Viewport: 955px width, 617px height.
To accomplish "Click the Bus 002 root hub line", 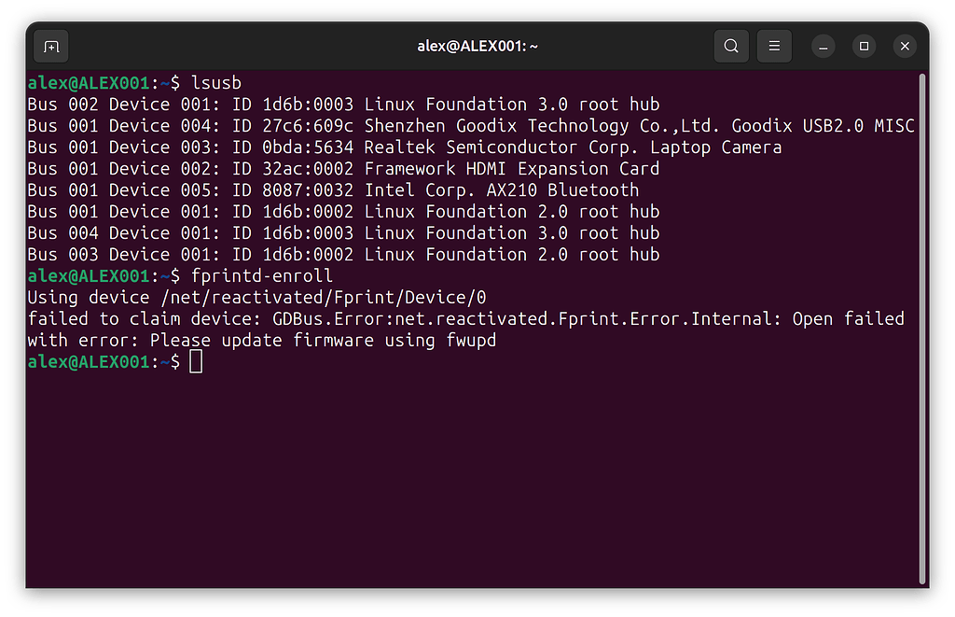I will [x=345, y=104].
